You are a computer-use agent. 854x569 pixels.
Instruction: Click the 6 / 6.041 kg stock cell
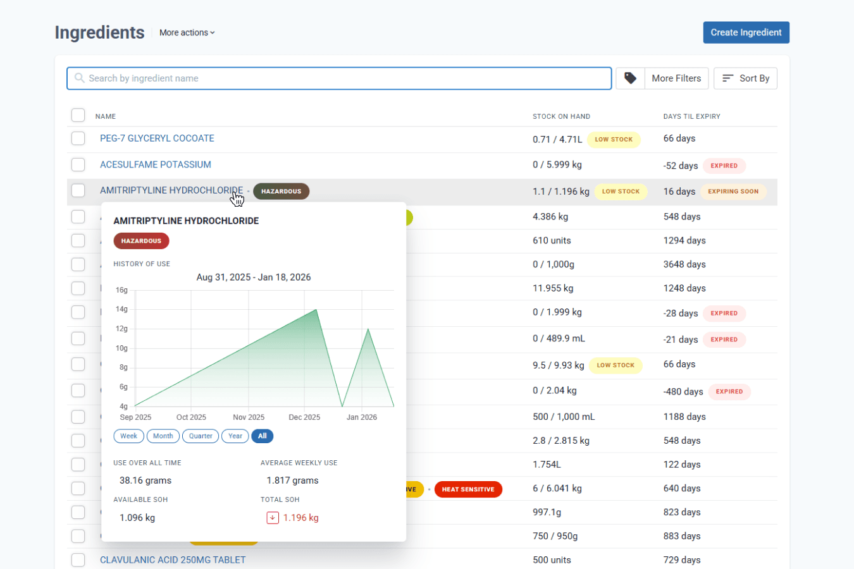tap(557, 489)
